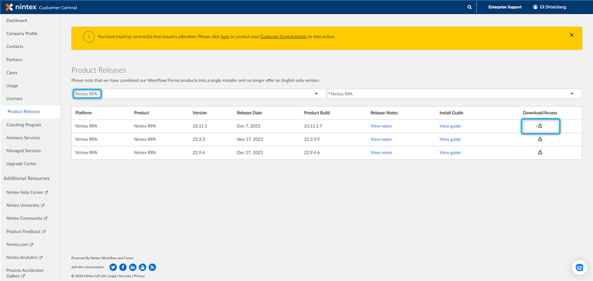
Task: Open the chat support bubble
Action: click(x=579, y=267)
